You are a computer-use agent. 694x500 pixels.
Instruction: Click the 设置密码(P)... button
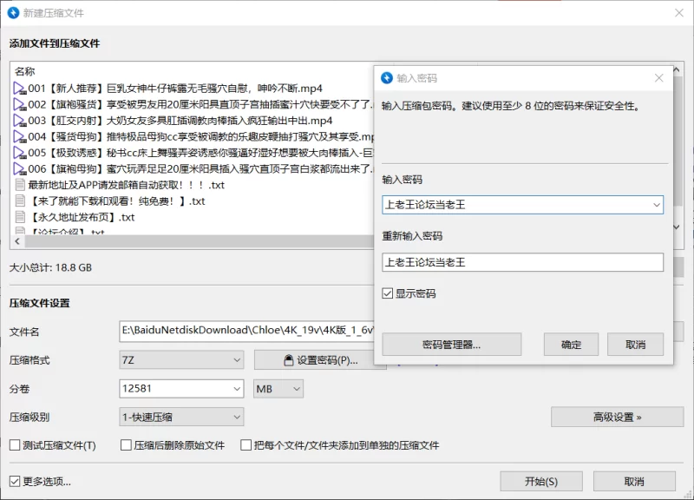[320, 360]
